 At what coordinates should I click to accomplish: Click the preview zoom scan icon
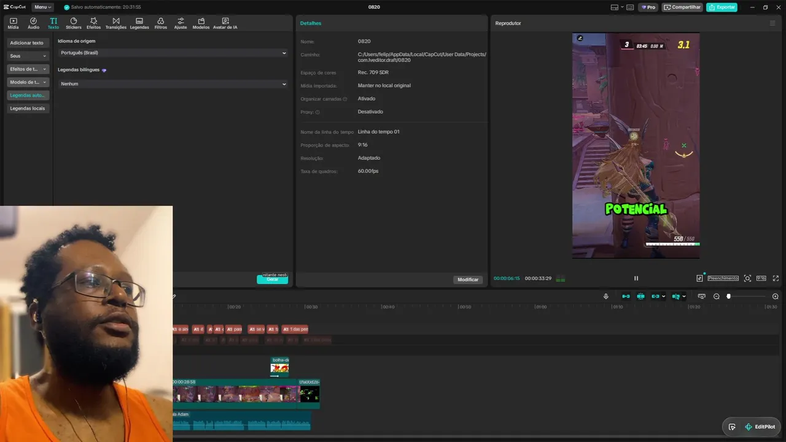coord(747,278)
